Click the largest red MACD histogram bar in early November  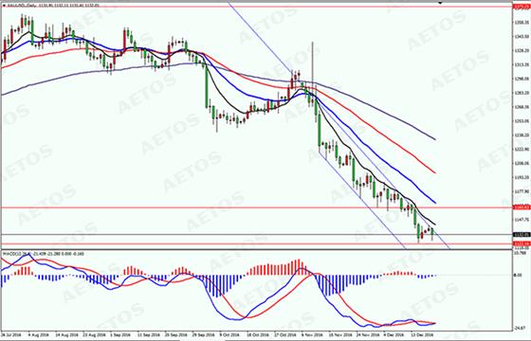coord(299,267)
